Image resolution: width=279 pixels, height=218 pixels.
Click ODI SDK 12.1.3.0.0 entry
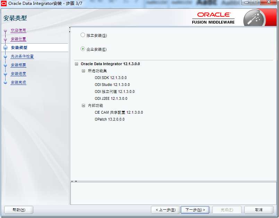click(110, 78)
